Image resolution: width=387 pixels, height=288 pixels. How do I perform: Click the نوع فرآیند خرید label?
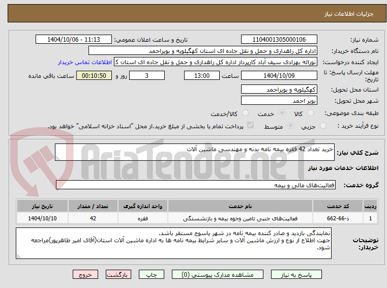358,126
